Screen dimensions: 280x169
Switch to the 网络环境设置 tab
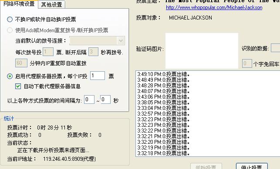(19, 4)
